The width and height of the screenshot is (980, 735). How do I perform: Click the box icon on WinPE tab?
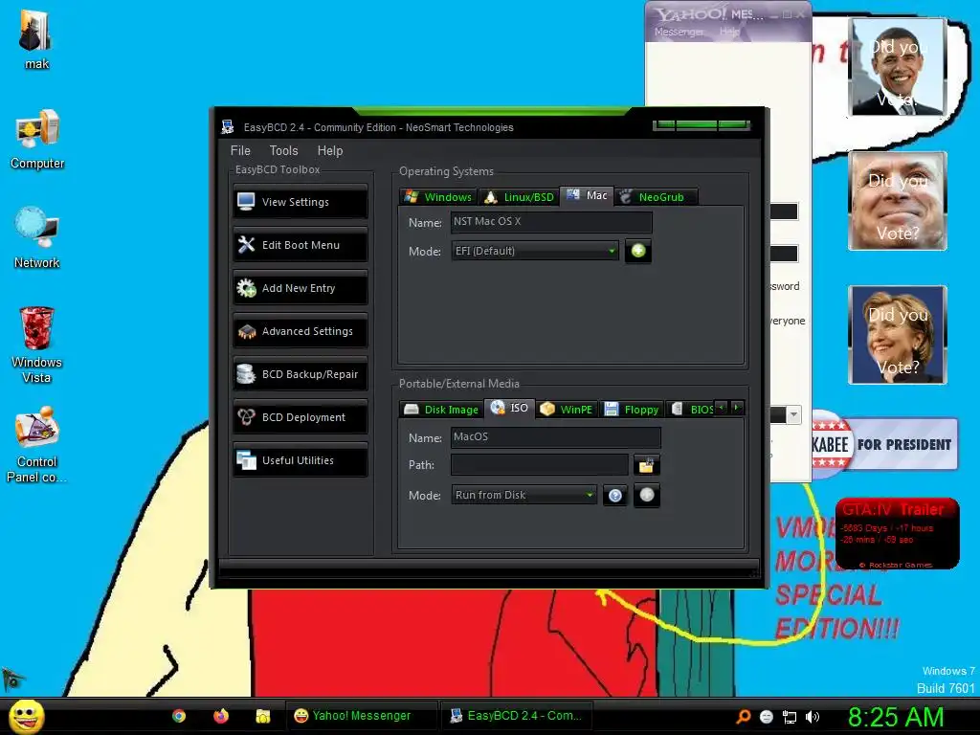(546, 409)
